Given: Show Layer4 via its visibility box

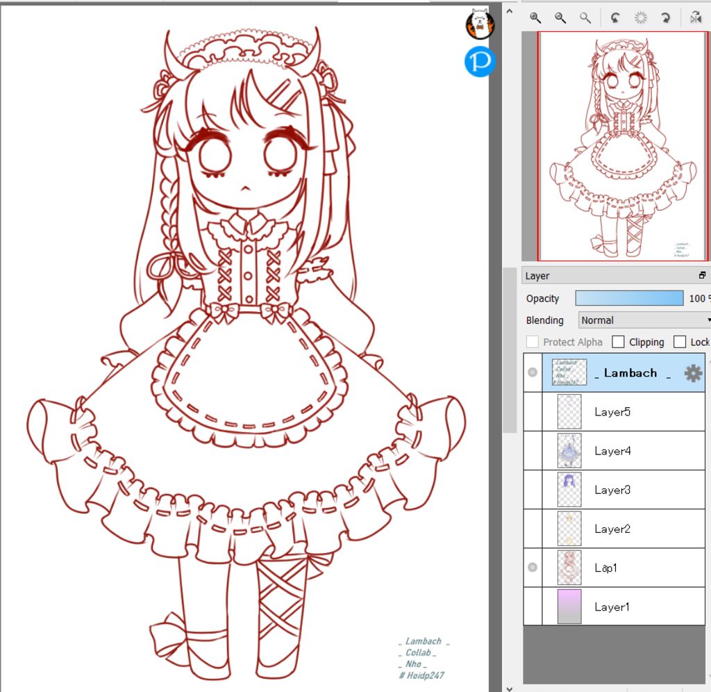Looking at the screenshot, I should [x=533, y=451].
